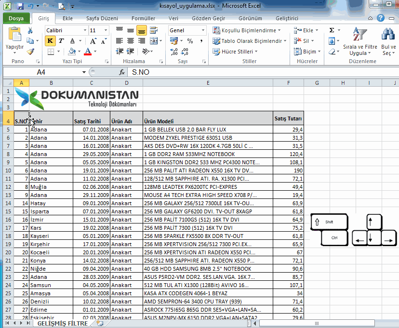Toggle italic T button
This screenshot has width=399, height=328.
[x=61, y=41]
